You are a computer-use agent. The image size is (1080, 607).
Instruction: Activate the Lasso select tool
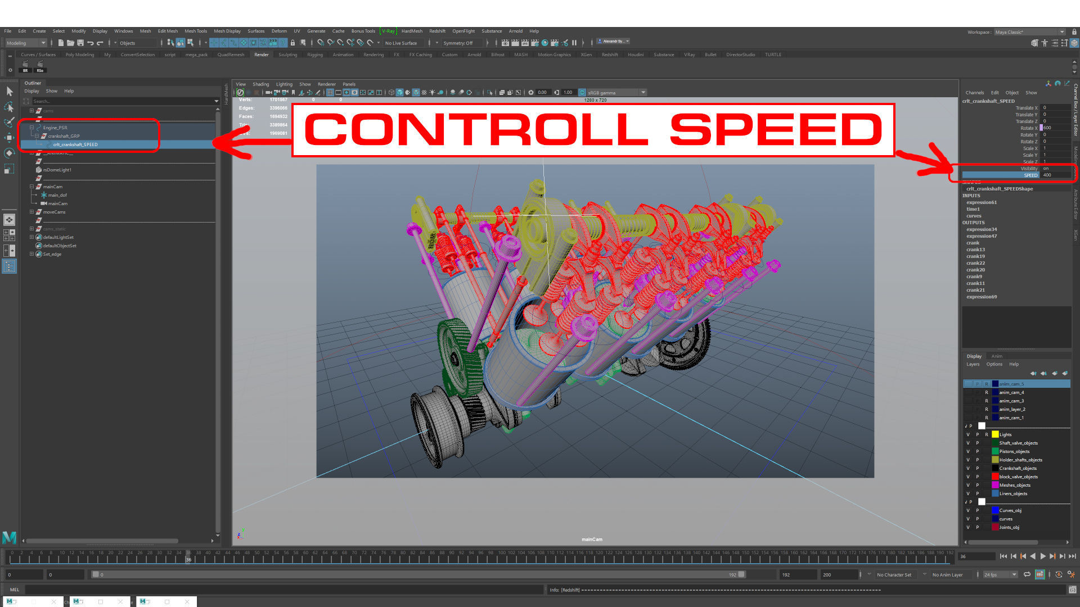pyautogui.click(x=9, y=107)
